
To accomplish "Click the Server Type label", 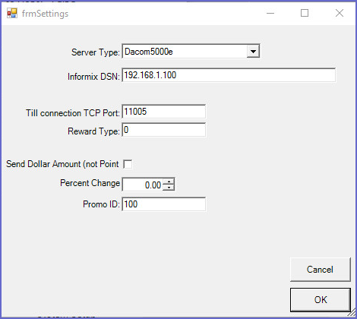I will pyautogui.click(x=96, y=52).
